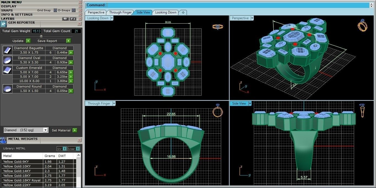Screen dimensions: 376x188
Task: Click green arrow beside Update
Action: (x=28, y=41)
